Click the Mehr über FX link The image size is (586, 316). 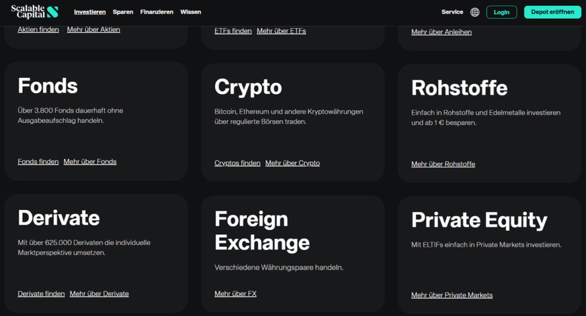[x=235, y=294]
